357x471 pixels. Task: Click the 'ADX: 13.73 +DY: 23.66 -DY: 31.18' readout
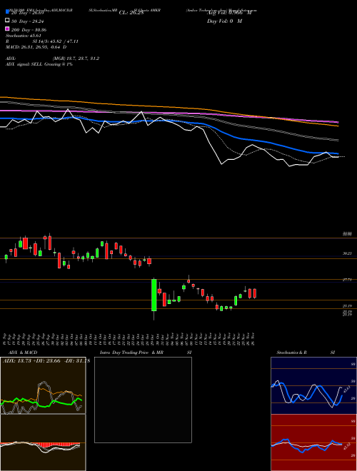(46, 361)
